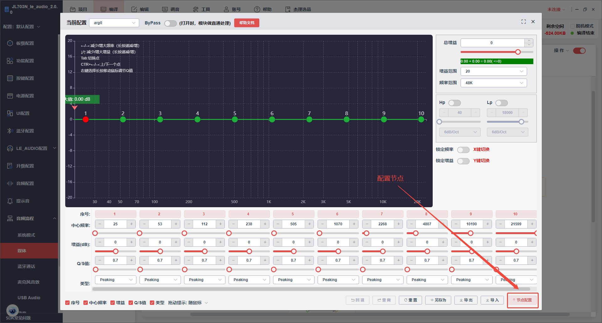Open the 功能配置 sidebar icon
This screenshot has height=323, width=602.
click(10, 61)
